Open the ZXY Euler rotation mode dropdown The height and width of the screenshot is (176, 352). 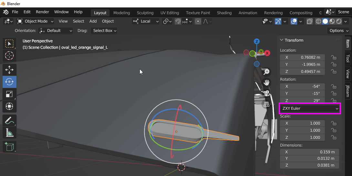click(310, 109)
